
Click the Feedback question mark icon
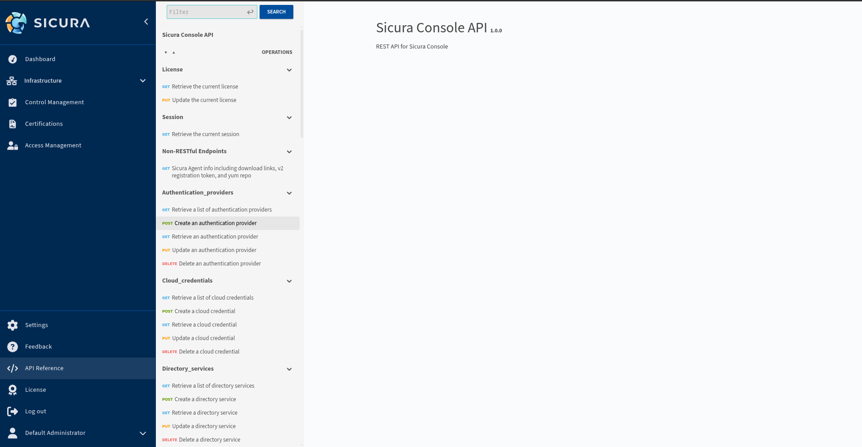pos(13,347)
